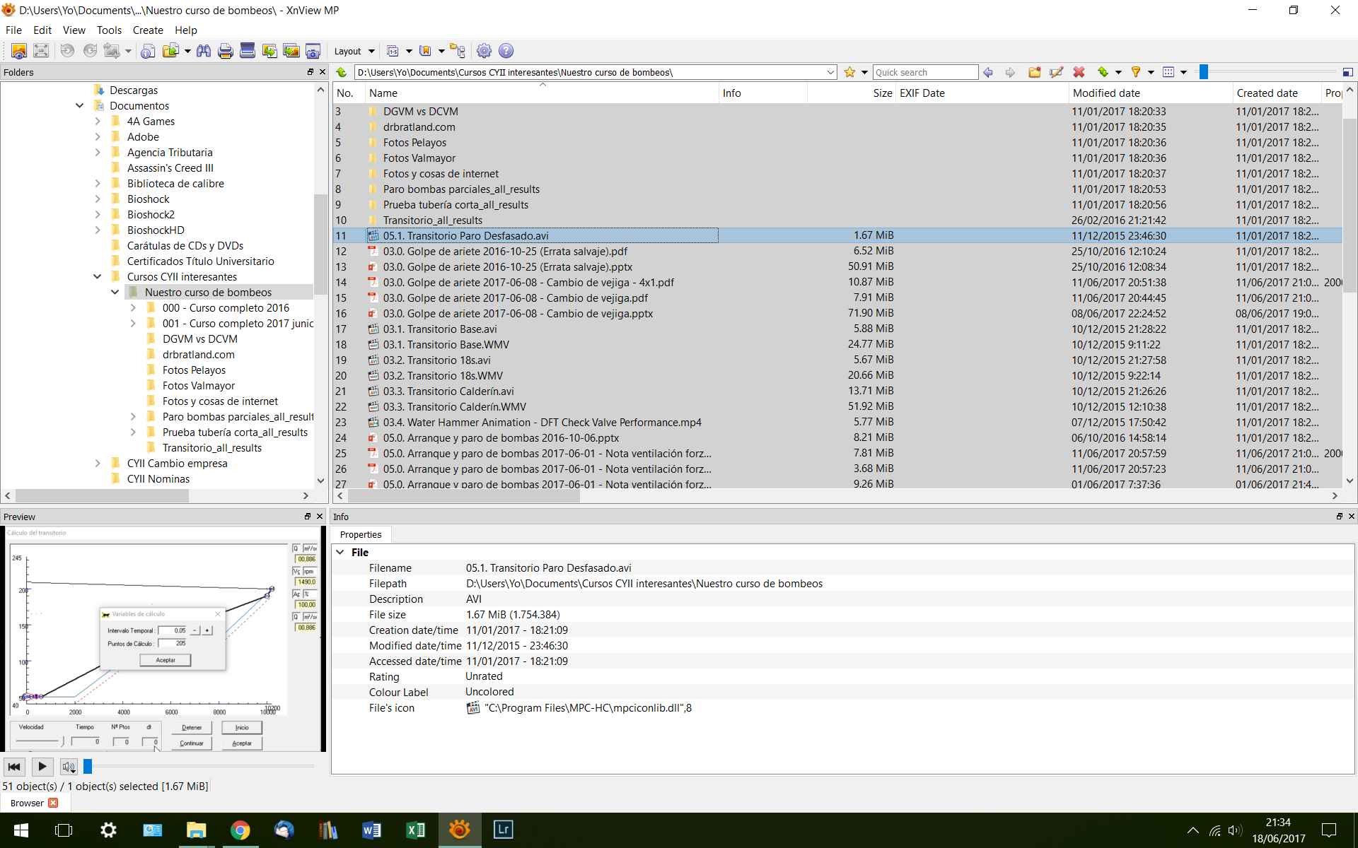This screenshot has height=848, width=1358.
Task: Click the scanner Acquire icon
Action: click(x=248, y=51)
